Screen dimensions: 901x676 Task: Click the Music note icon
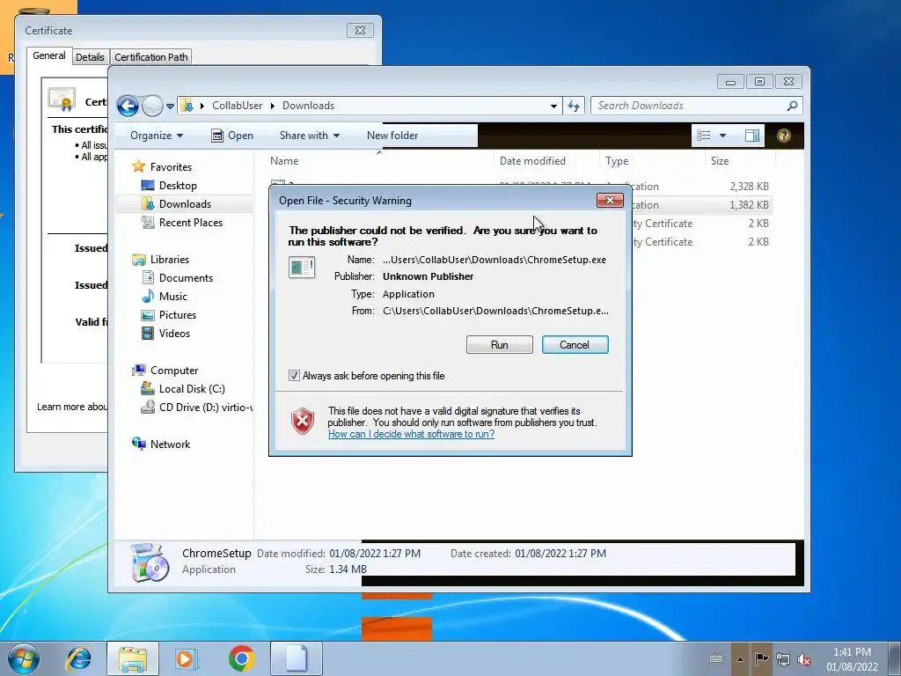148,297
